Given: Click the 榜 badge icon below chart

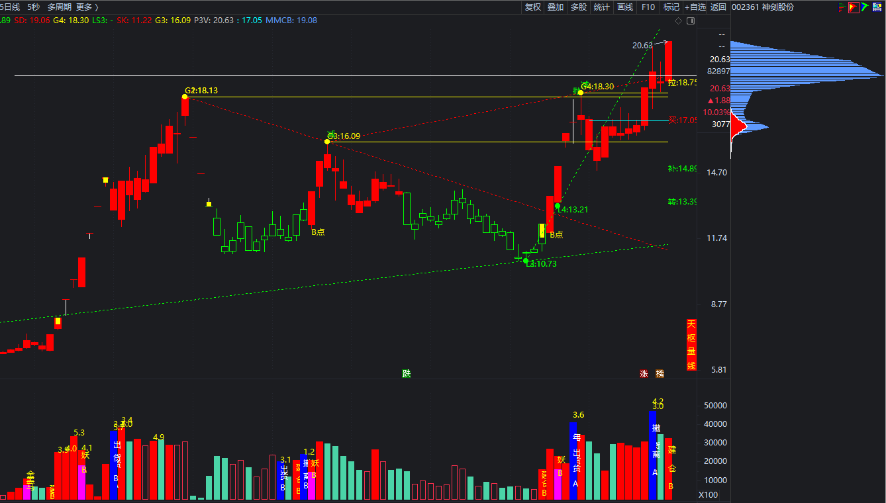Looking at the screenshot, I should coord(660,374).
